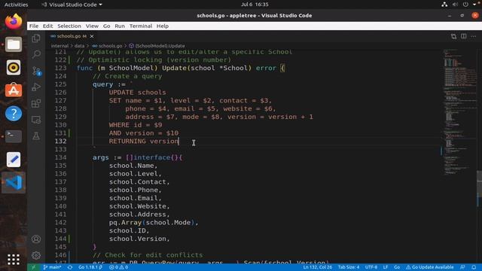Click Go Update Available status item
482x271 pixels.
coord(430,267)
